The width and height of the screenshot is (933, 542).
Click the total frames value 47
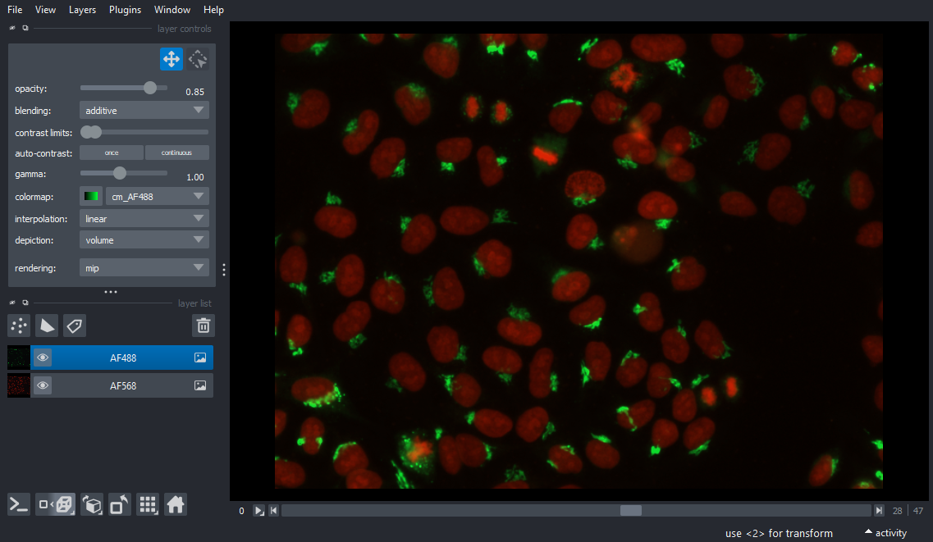pos(918,511)
